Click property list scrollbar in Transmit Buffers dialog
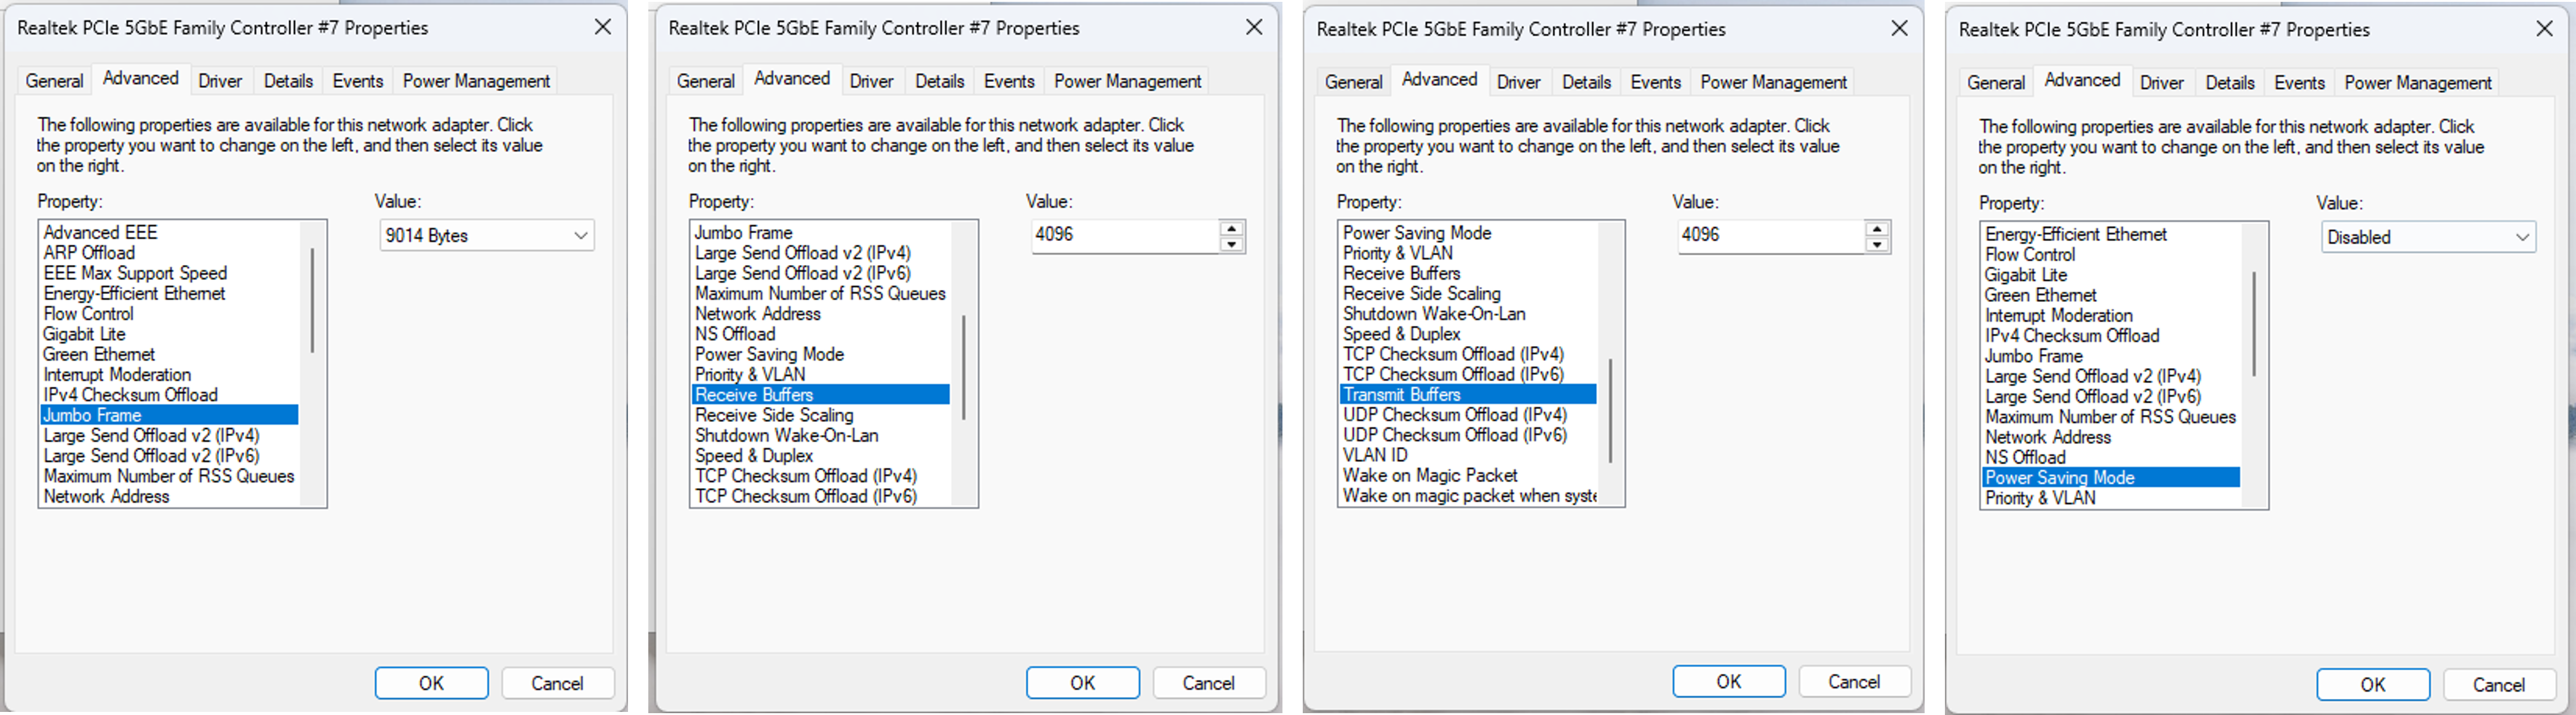 point(1610,410)
